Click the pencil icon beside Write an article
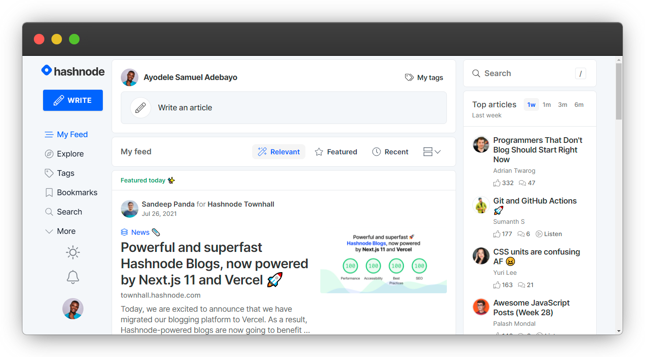 [x=141, y=108]
